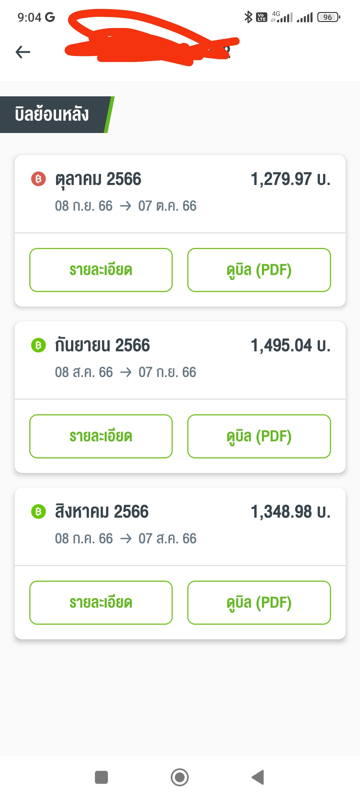Tap the back arrow in header
Screen dimensions: 360x800
click(x=23, y=52)
